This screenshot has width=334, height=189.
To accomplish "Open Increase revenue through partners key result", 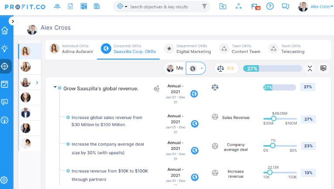I will click(110, 175).
